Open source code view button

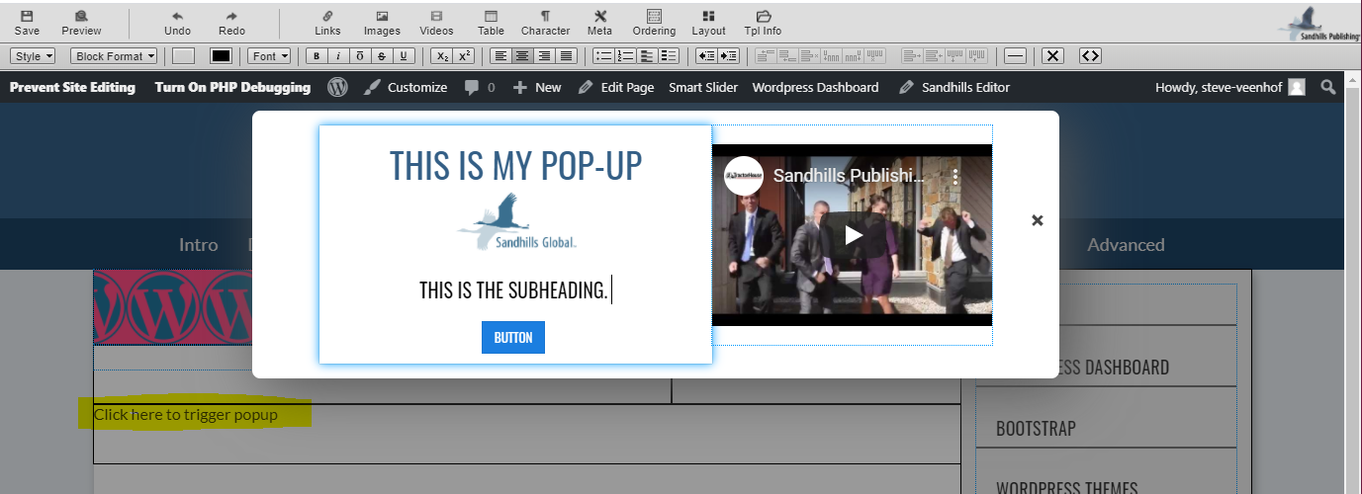[x=1091, y=56]
